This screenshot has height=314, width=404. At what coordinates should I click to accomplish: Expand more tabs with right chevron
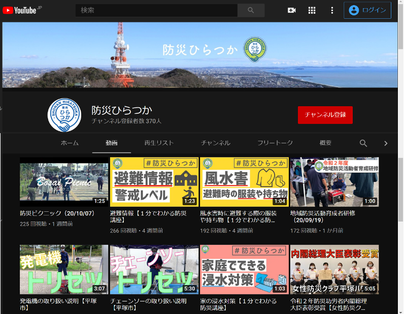pos(386,143)
